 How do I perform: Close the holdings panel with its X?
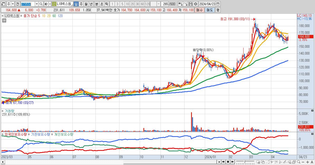coord(312,134)
